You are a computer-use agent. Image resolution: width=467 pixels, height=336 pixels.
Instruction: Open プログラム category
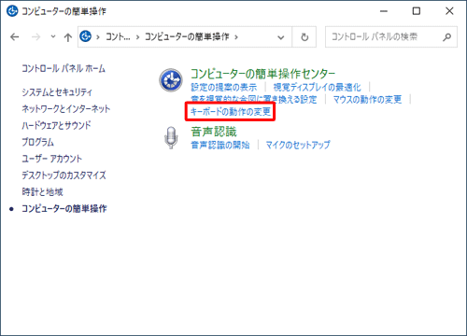point(37,142)
